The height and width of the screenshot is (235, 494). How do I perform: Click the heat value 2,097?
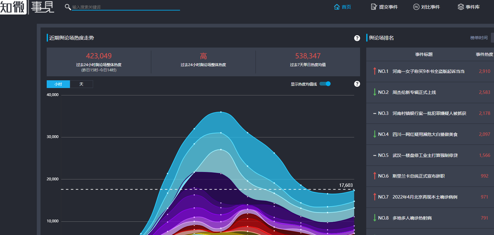pyautogui.click(x=484, y=134)
